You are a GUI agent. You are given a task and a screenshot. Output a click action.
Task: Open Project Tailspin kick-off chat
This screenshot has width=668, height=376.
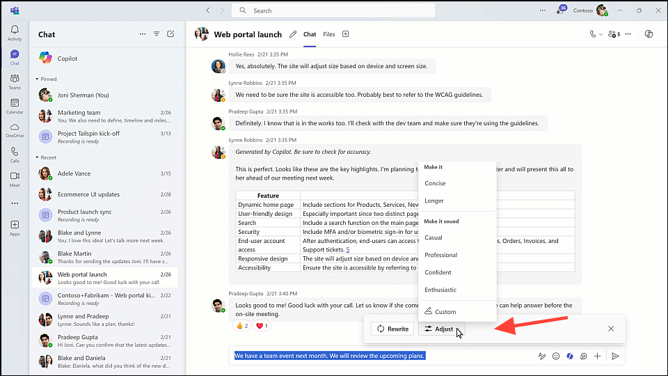click(x=105, y=137)
